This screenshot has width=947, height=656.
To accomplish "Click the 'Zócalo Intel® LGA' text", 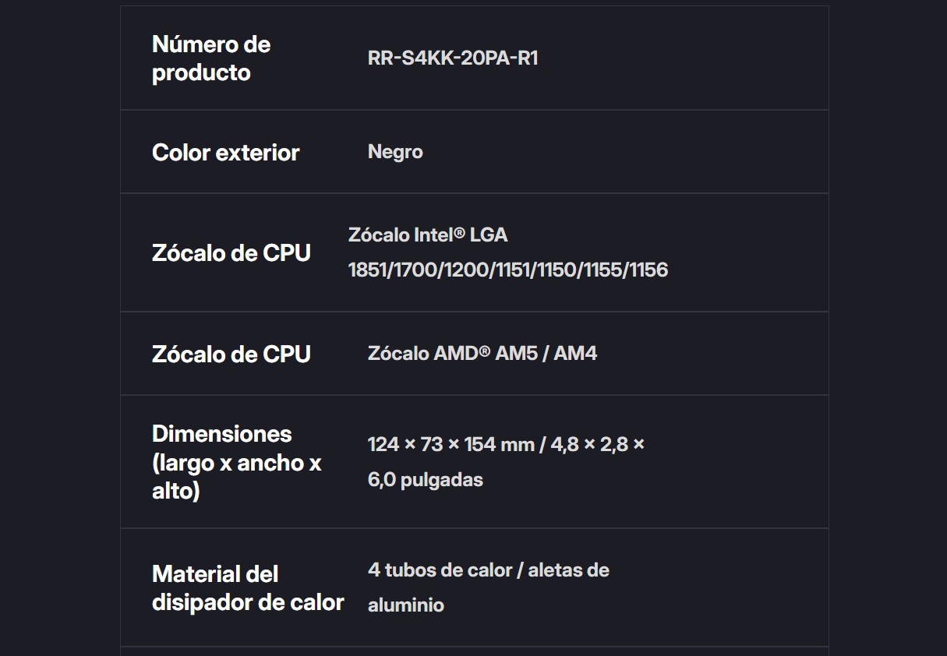I will (x=428, y=235).
